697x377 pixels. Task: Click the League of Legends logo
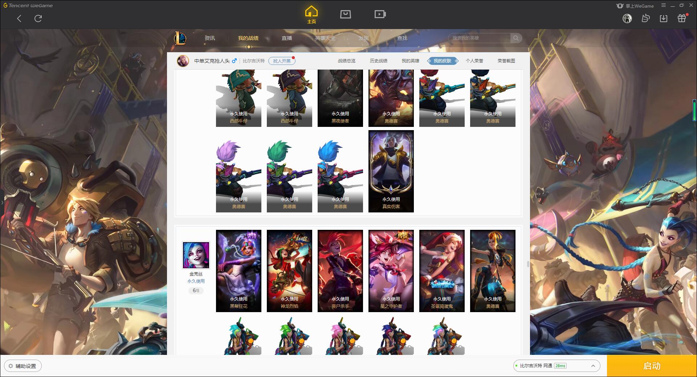[180, 38]
